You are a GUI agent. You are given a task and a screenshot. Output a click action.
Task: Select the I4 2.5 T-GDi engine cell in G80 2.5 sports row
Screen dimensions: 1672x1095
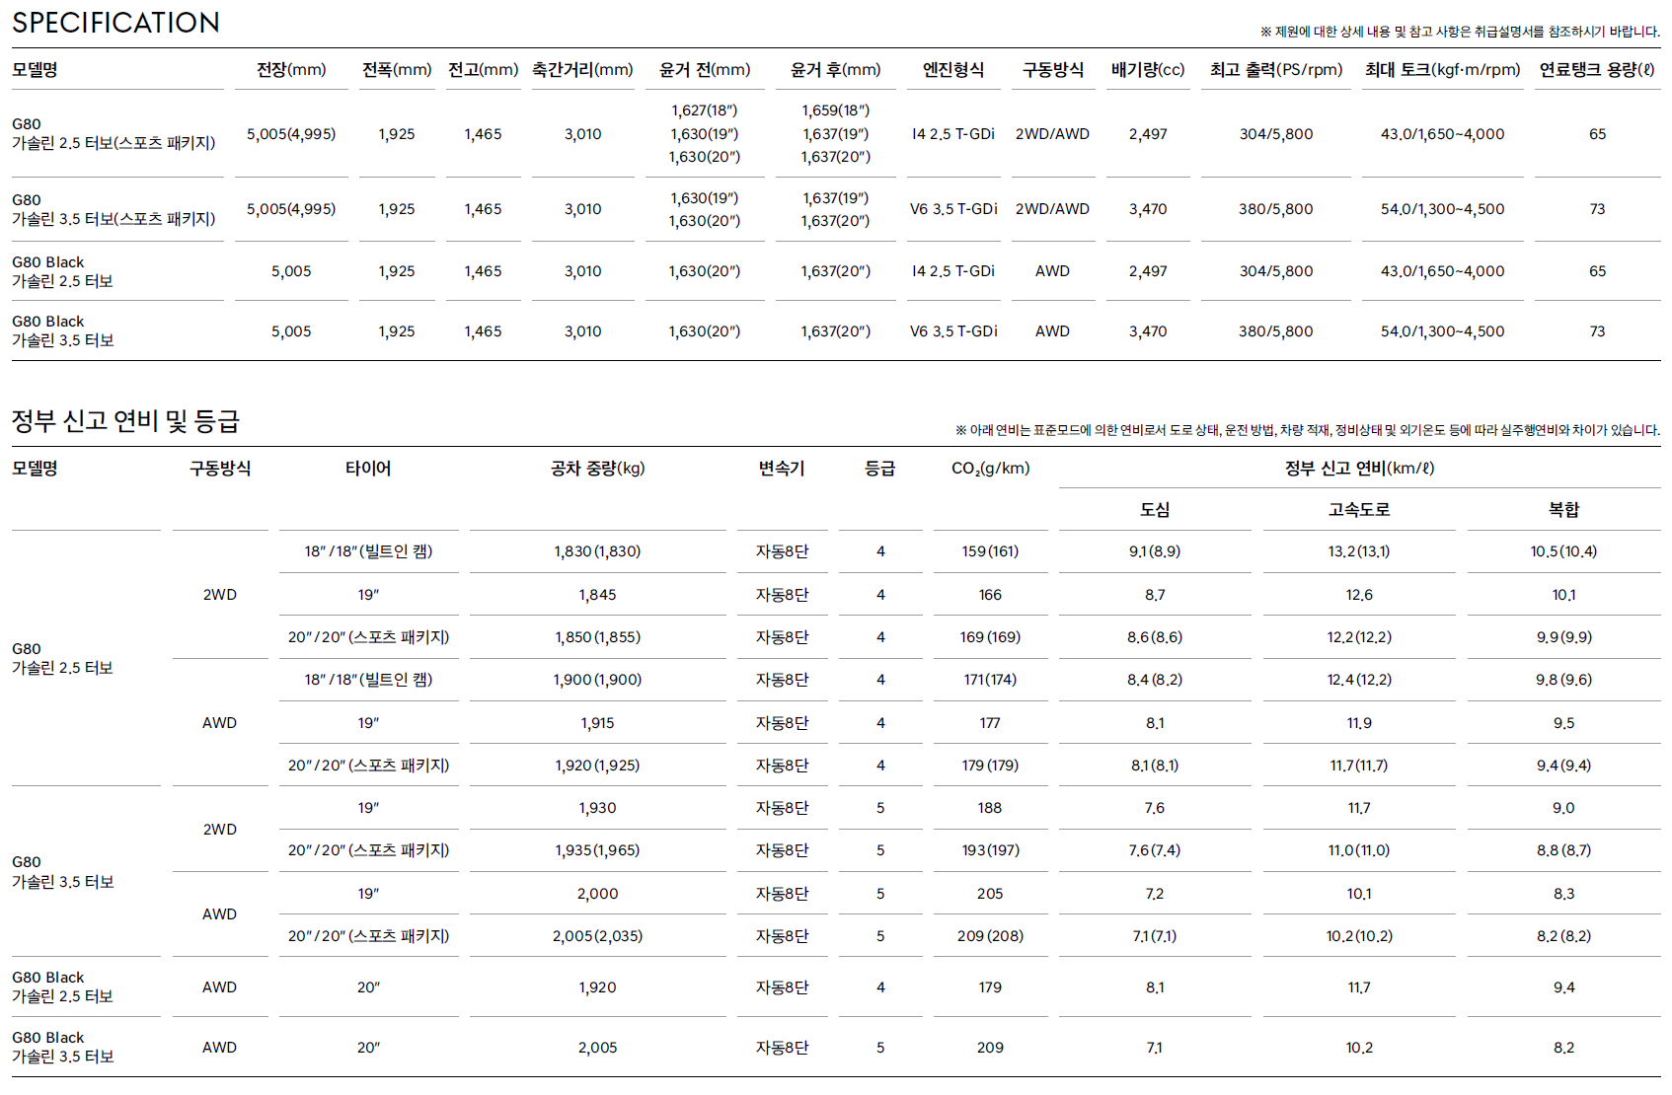click(x=953, y=134)
